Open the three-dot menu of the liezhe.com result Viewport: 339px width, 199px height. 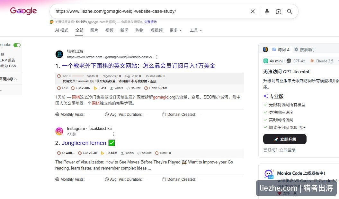pyautogui.click(x=157, y=57)
